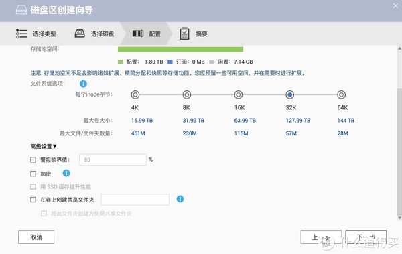Select 4K bytes per inode
Viewport: 402px width, 254px height.
(135, 94)
